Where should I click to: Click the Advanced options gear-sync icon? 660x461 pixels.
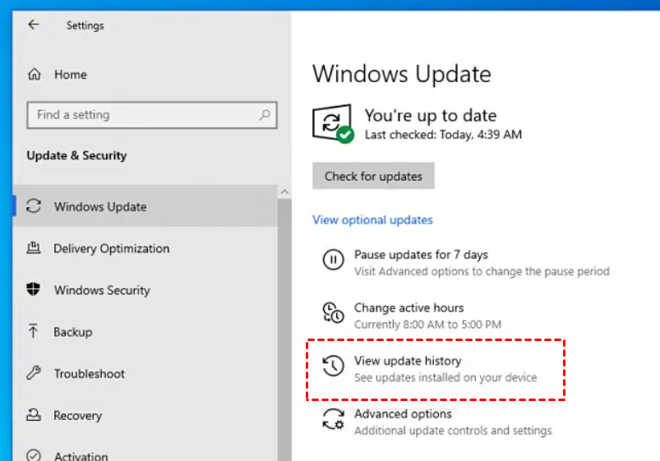coord(334,419)
